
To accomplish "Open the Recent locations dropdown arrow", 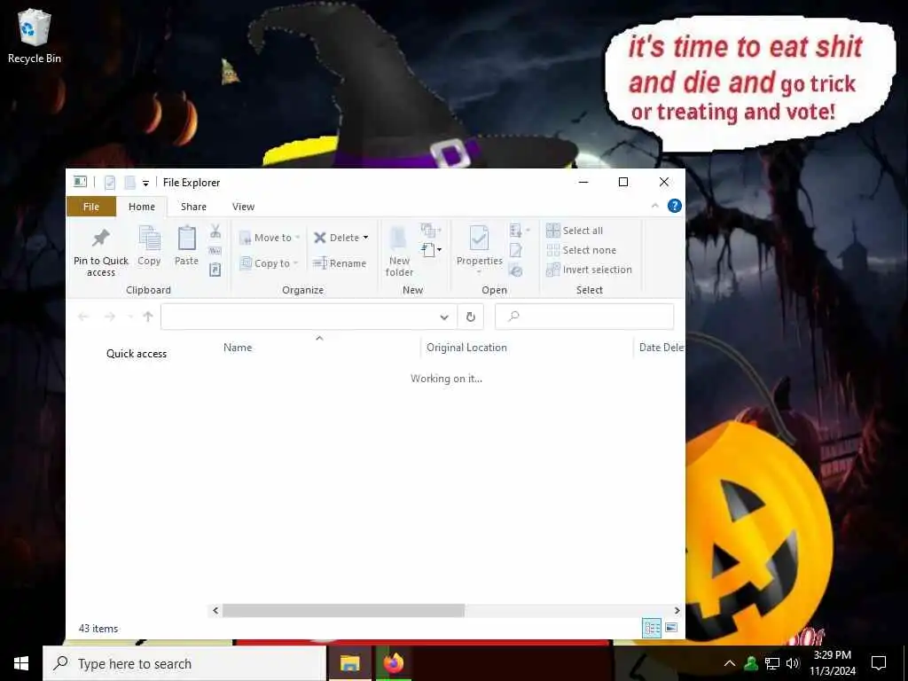I will [x=130, y=317].
